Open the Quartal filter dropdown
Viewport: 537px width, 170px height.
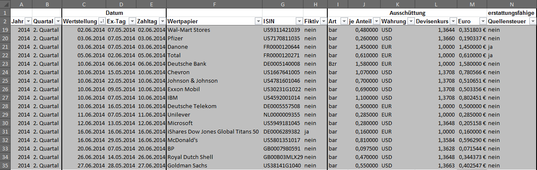[x=58, y=21]
